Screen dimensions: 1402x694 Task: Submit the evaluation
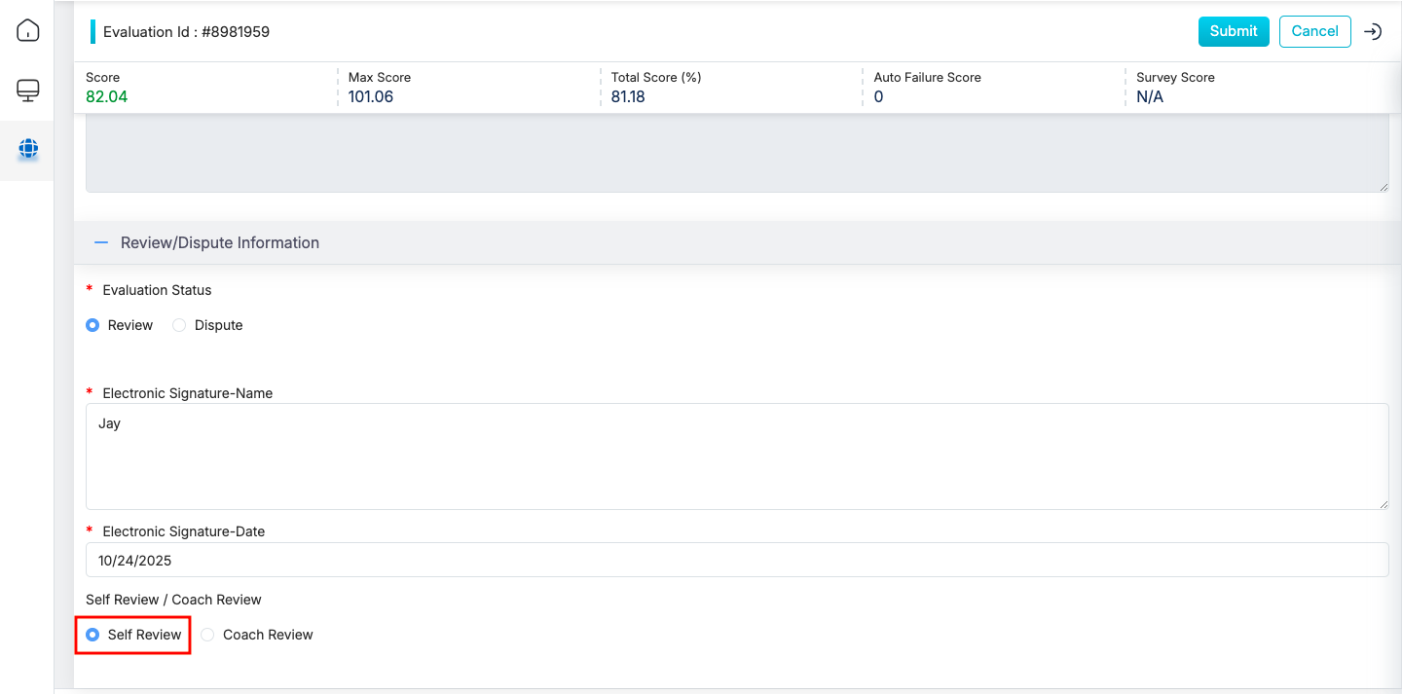(1233, 31)
